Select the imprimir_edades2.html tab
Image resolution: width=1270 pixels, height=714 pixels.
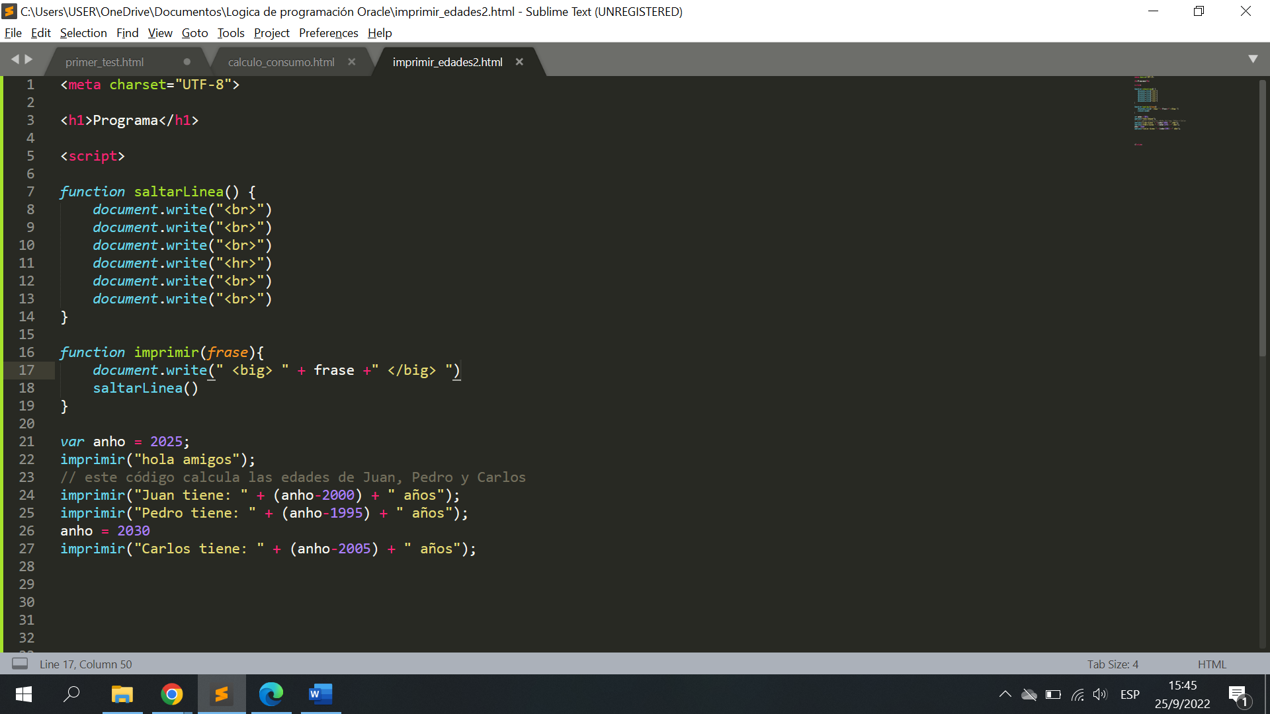click(x=447, y=62)
